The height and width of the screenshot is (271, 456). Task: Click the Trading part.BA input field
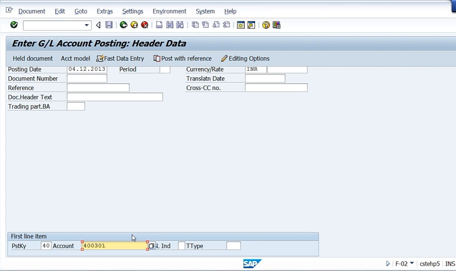click(76, 106)
